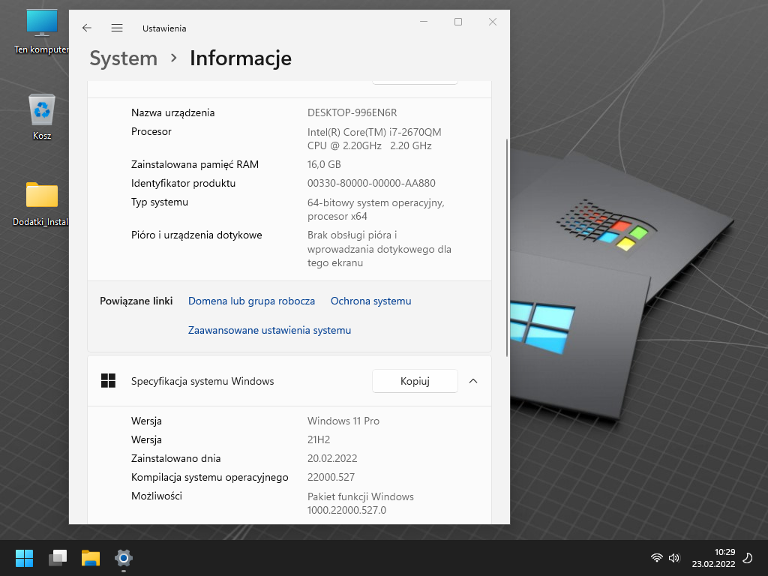Copy Windows specification with the Kopiuj button
The image size is (768, 576).
(415, 381)
